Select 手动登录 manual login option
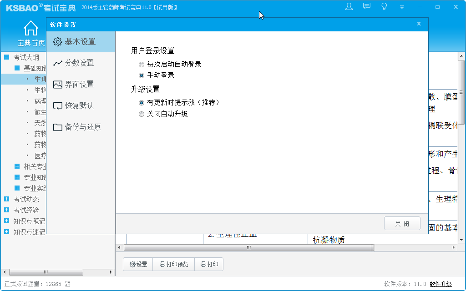The image size is (466, 291). 141,75
